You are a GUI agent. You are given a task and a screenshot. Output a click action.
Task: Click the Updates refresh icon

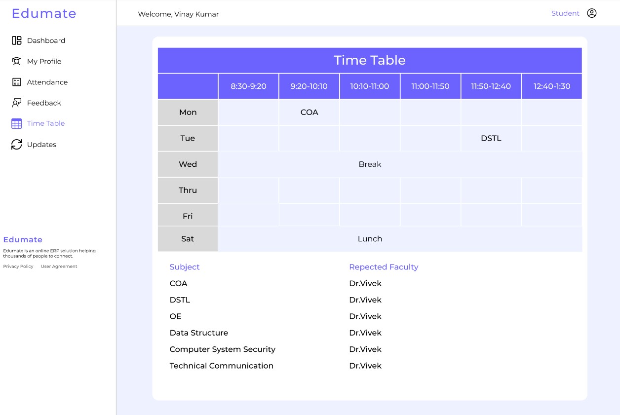coord(16,145)
